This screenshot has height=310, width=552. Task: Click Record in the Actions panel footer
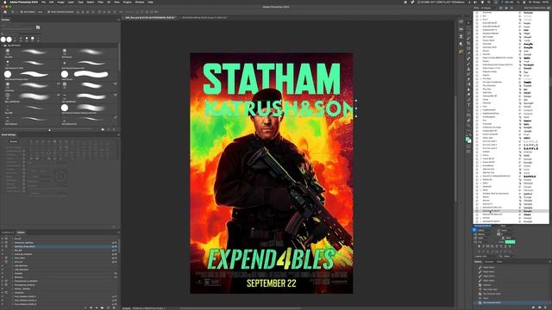pos(91,307)
